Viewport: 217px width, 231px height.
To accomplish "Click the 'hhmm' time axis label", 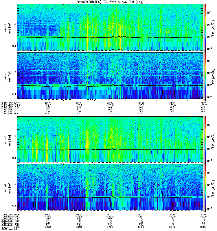I will (5, 227).
